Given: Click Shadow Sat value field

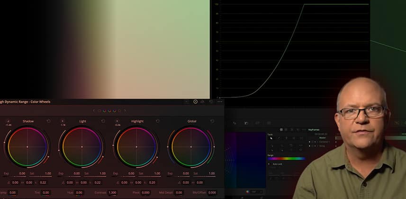Looking at the screenshot, I should [x=48, y=173].
